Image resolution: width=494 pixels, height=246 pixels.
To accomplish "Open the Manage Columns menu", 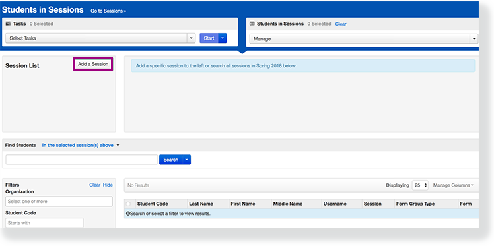I will coord(453,185).
